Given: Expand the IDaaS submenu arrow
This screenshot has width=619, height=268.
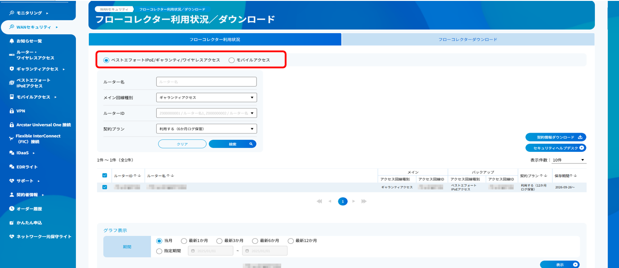Looking at the screenshot, I should [x=33, y=153].
